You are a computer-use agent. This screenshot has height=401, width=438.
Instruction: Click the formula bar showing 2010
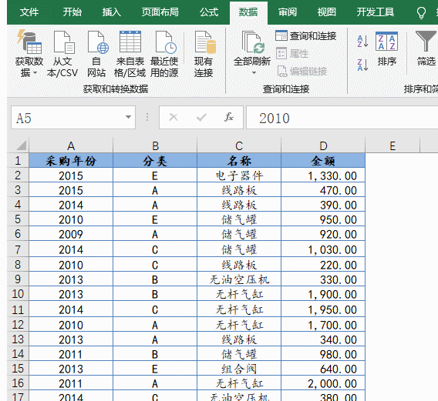[x=342, y=118]
